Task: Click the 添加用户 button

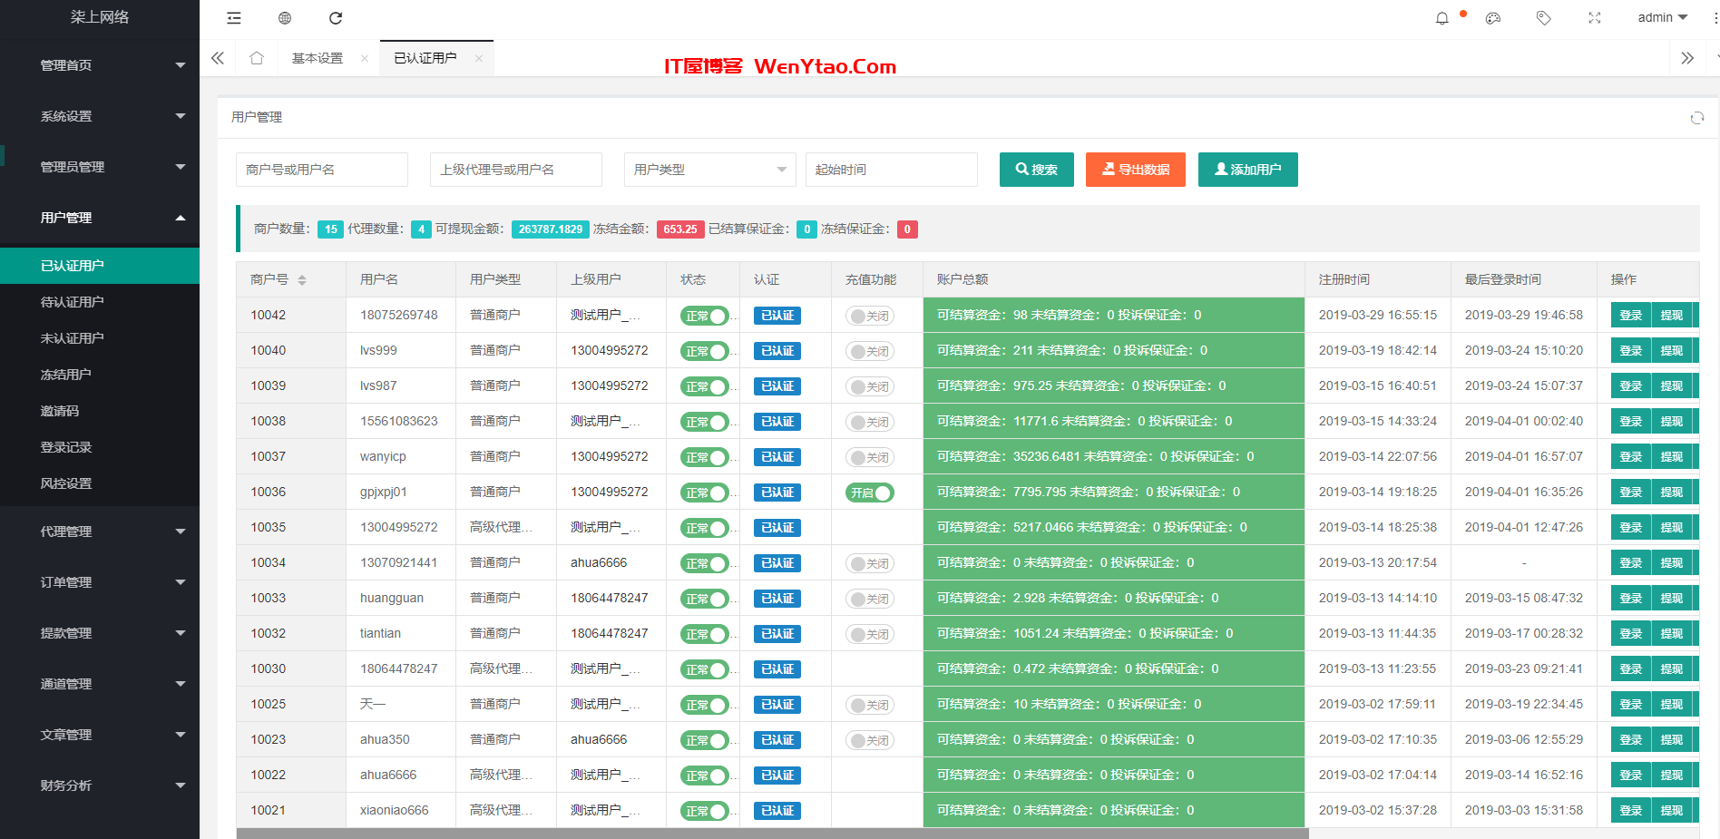Action: pos(1248,170)
